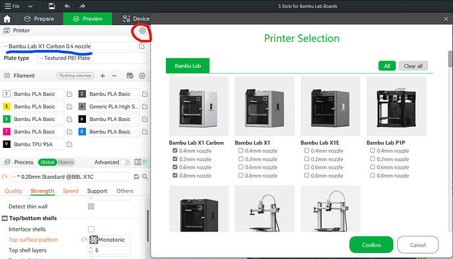
Task: Open Bambu TPU 95A filament dropdown
Action: (38, 144)
